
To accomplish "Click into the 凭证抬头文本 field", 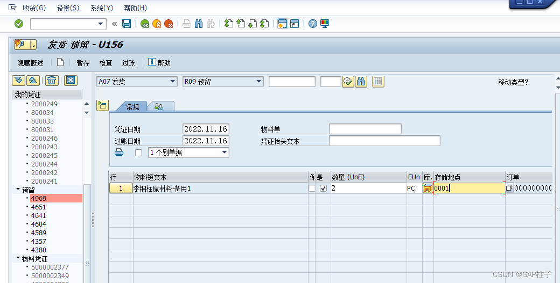I will pos(384,141).
